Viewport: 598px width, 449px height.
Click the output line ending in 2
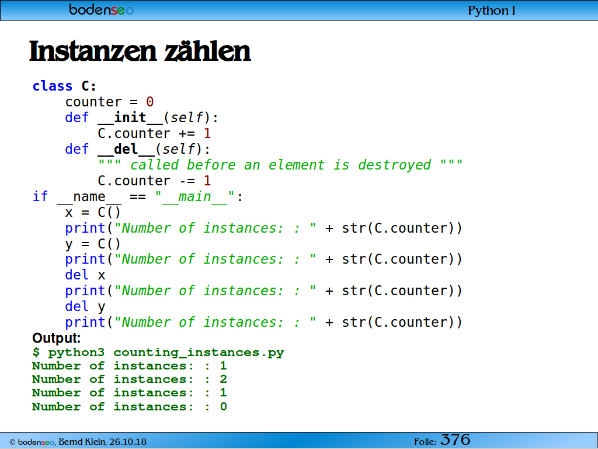point(130,379)
